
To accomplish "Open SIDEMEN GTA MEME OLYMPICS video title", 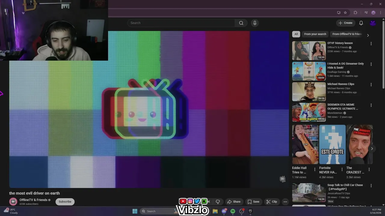I will pos(343,107).
